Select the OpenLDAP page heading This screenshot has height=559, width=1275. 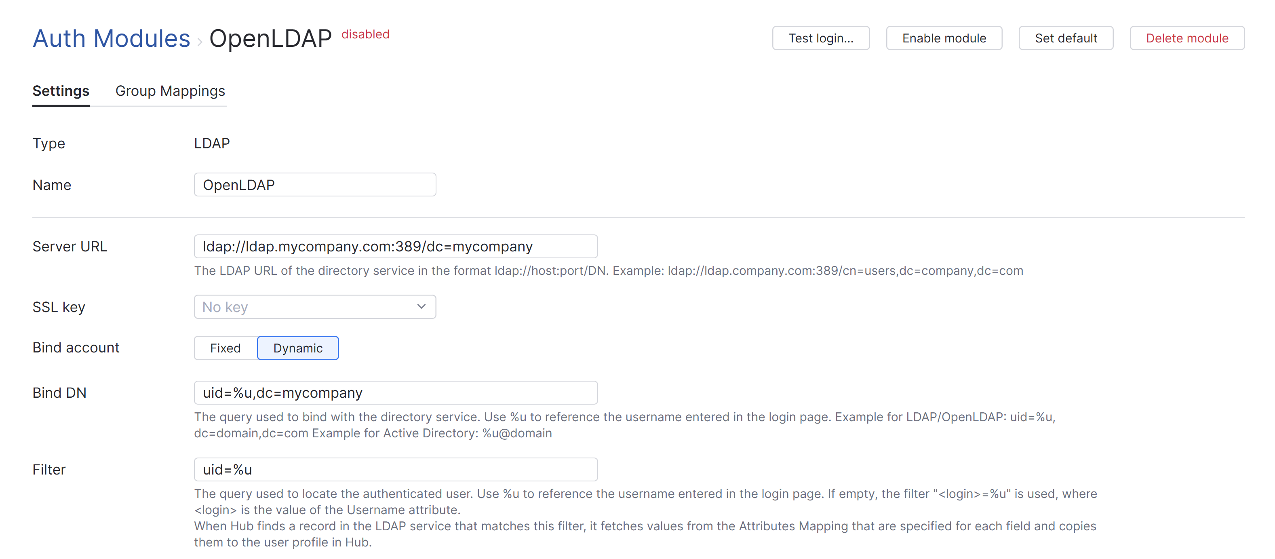tap(270, 38)
